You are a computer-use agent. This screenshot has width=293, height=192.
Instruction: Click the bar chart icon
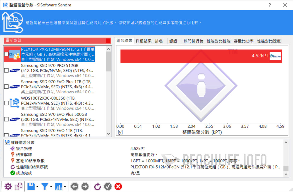pyautogui.click(x=59, y=186)
